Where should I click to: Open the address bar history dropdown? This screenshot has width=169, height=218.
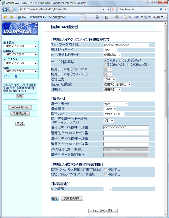[x=103, y=9]
